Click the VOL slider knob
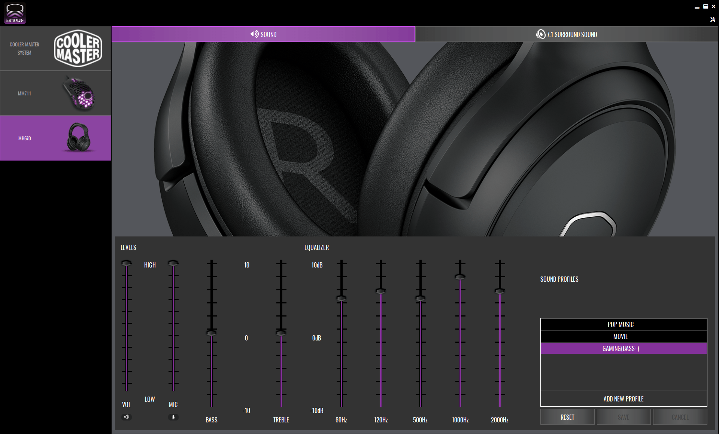 click(x=127, y=263)
